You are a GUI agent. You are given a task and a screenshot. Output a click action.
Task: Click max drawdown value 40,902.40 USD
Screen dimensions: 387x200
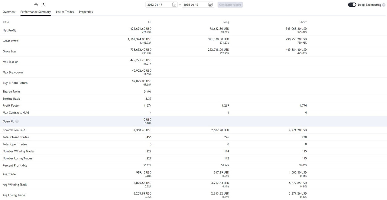pyautogui.click(x=142, y=71)
